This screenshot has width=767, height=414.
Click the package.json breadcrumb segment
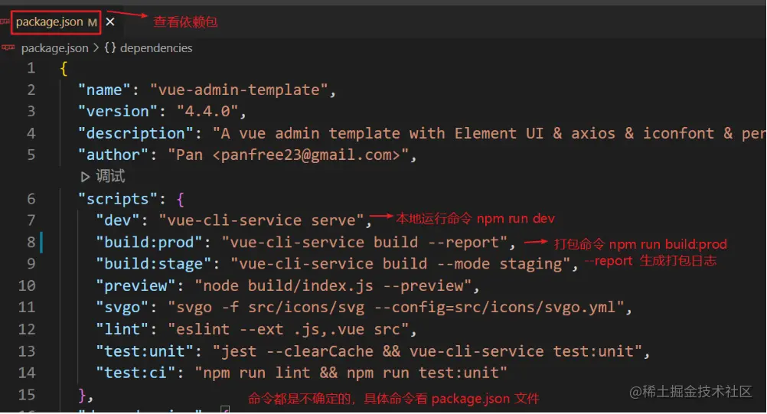click(55, 48)
